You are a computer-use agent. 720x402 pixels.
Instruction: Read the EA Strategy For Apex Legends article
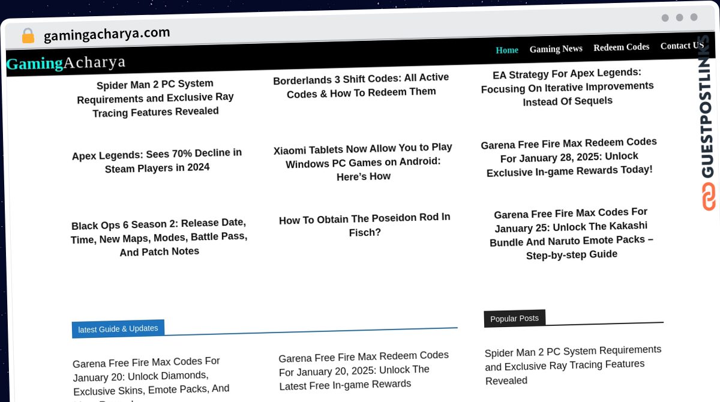[567, 87]
